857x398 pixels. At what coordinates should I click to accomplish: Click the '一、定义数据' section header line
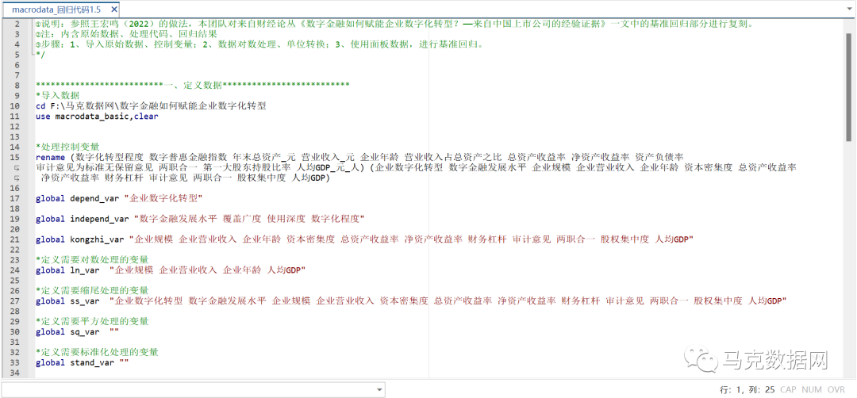pyautogui.click(x=192, y=85)
